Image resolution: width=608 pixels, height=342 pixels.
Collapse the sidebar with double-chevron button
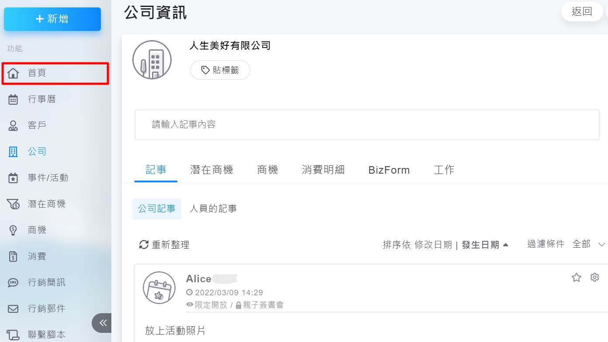103,323
